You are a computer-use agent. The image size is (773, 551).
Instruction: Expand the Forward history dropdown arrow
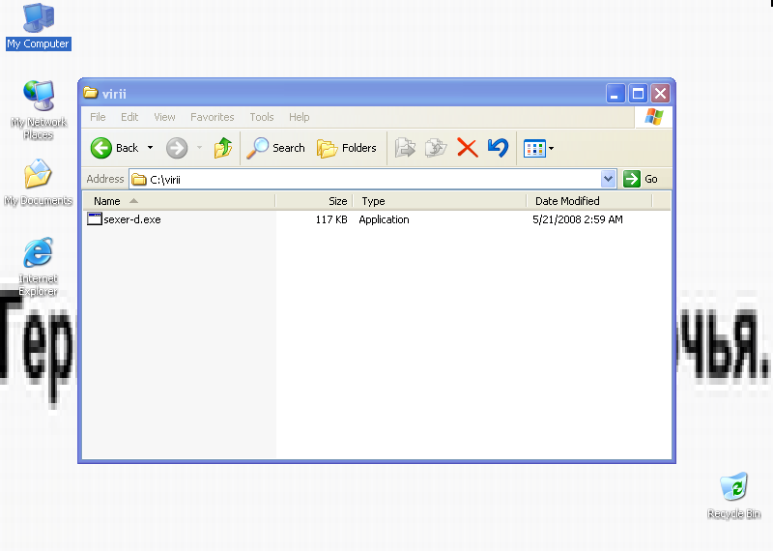pyautogui.click(x=199, y=148)
